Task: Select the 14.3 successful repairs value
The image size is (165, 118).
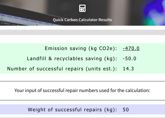Action: 129,69
